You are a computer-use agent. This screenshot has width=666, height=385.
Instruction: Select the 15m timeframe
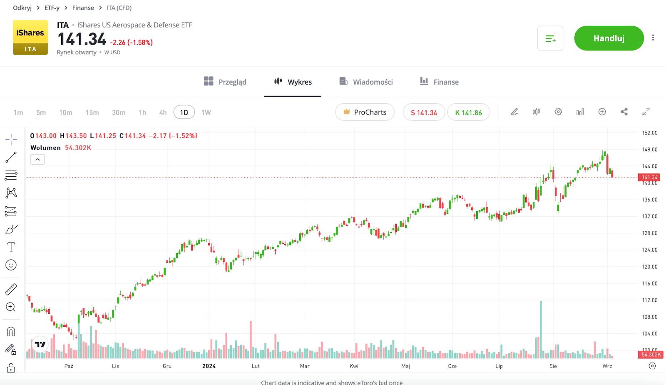tap(92, 112)
